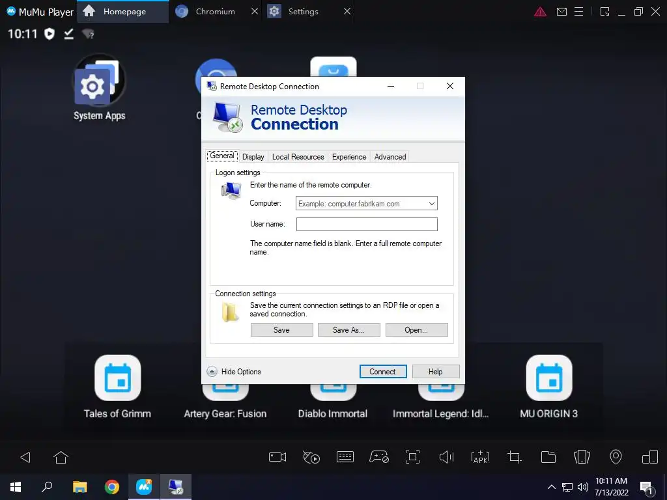This screenshot has height=500, width=667.
Task: Select the Display tab in Remote Desktop
Action: click(253, 157)
